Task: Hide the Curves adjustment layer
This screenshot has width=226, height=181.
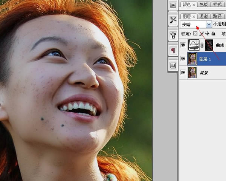Action: click(183, 45)
